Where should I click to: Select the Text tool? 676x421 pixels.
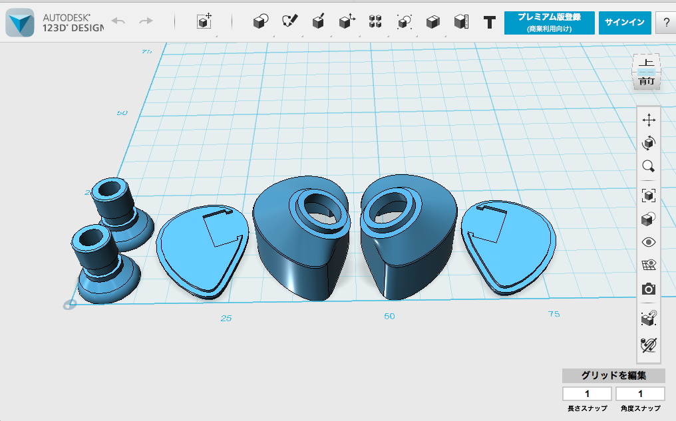[x=489, y=22]
